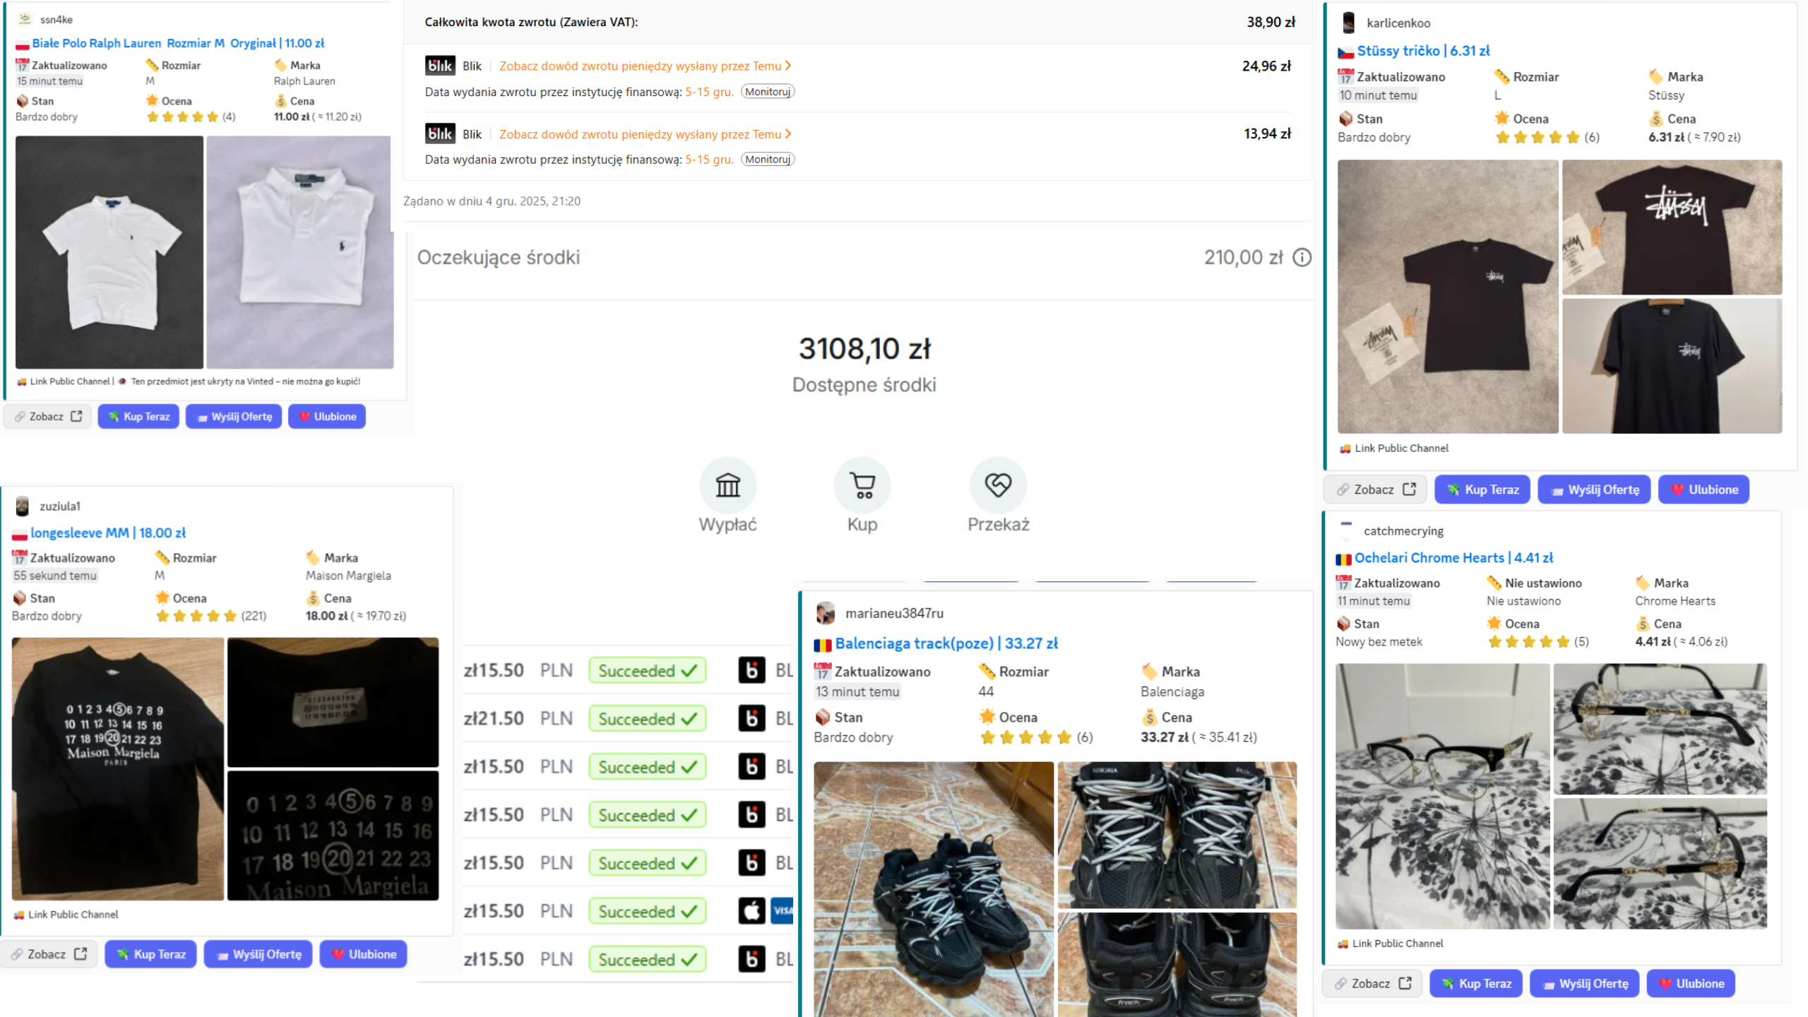The height and width of the screenshot is (1017, 1808).
Task: Click zuziula1 profile avatar
Action: pos(23,506)
